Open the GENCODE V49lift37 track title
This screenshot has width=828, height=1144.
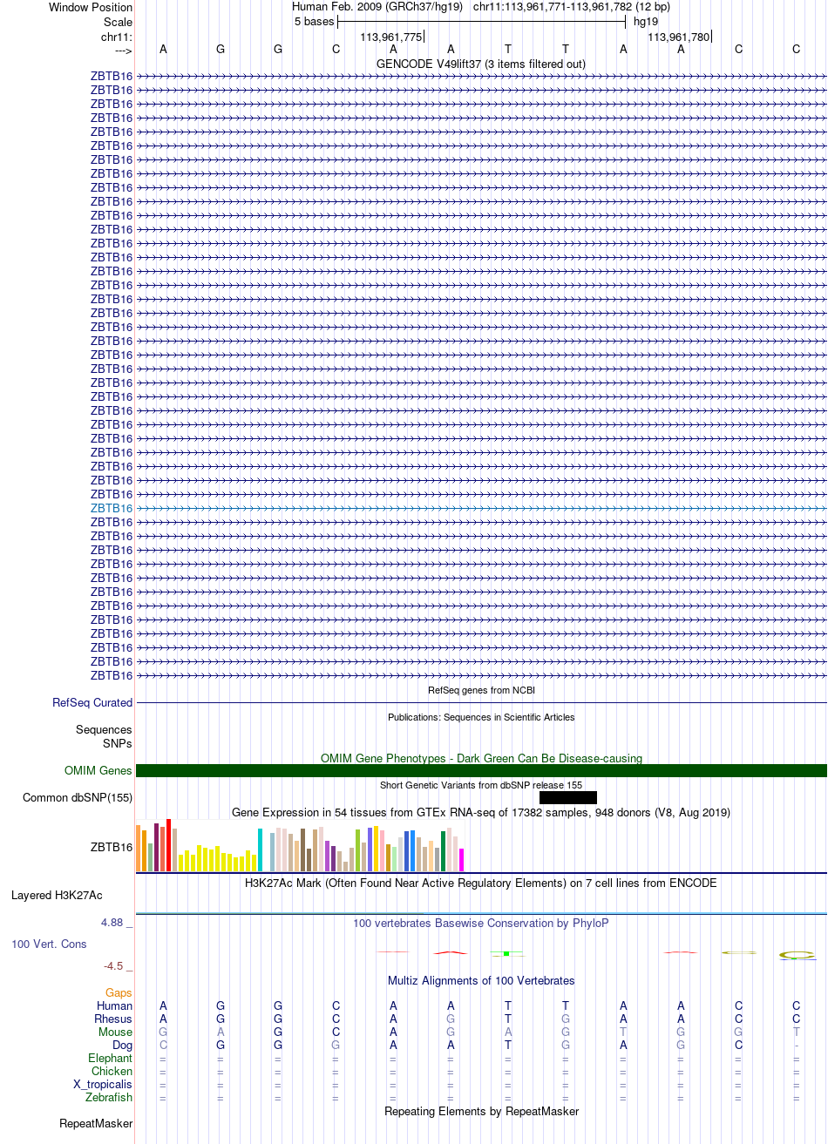481,64
